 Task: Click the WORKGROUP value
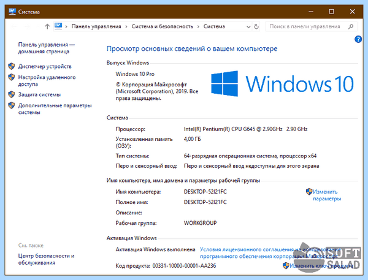[x=200, y=223]
